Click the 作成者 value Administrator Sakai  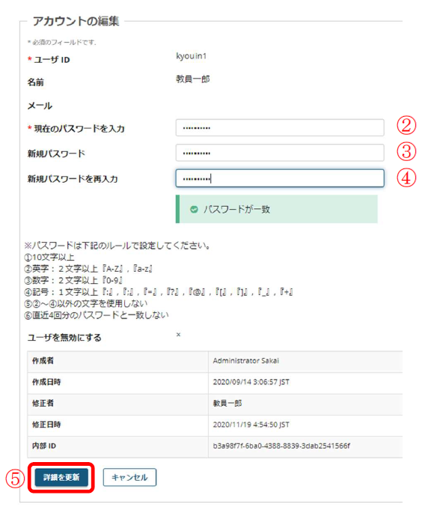pos(246,361)
